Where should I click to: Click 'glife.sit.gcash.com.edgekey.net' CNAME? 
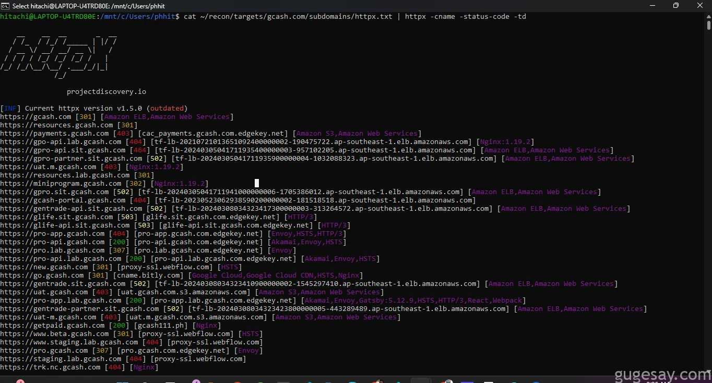point(211,217)
